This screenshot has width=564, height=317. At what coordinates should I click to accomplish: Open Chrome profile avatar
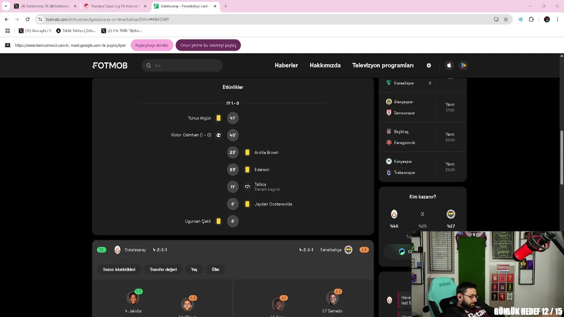[x=547, y=19]
